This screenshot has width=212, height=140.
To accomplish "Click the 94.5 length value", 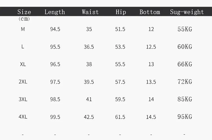I will tap(55, 29).
